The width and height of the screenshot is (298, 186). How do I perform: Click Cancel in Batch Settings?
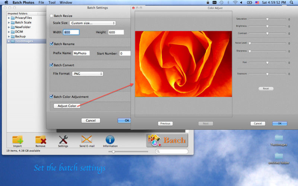(x=91, y=121)
